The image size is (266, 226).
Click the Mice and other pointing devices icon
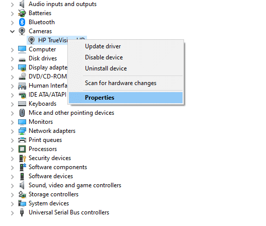click(x=22, y=113)
